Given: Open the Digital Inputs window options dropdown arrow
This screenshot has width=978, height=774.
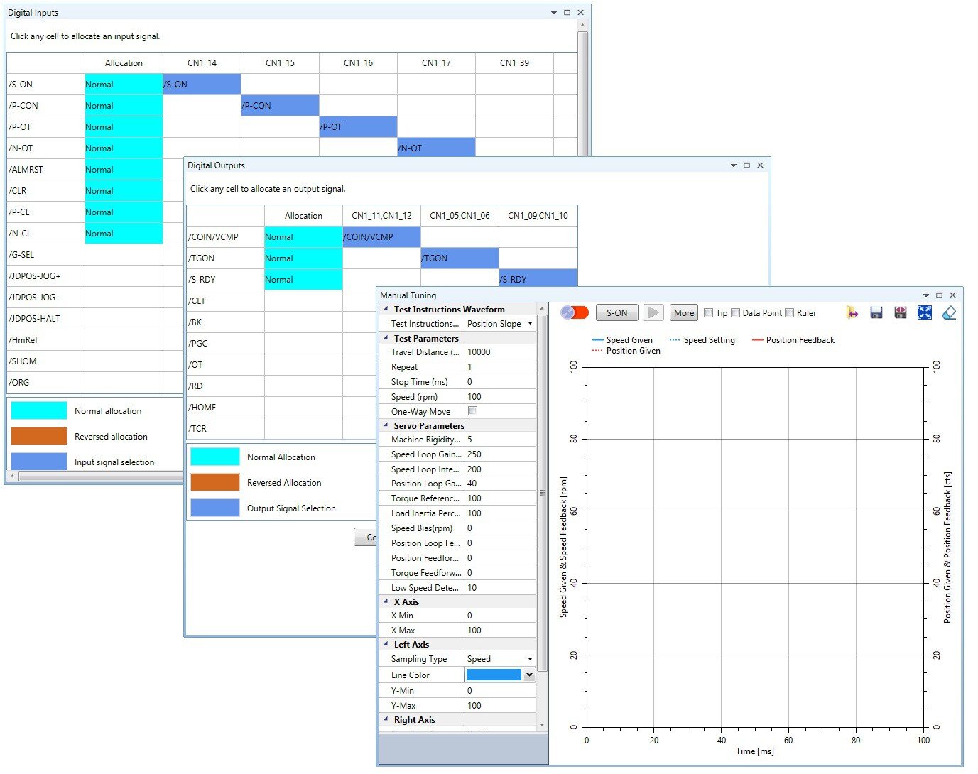Looking at the screenshot, I should pos(553,12).
